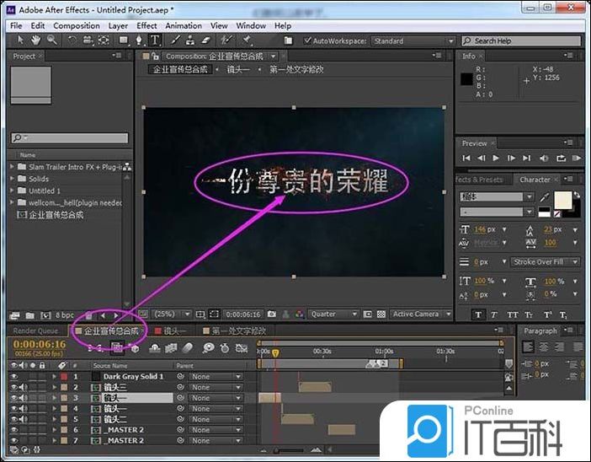This screenshot has height=462, width=591.
Task: Select the Zoom magnifier tool
Action: tap(52, 40)
